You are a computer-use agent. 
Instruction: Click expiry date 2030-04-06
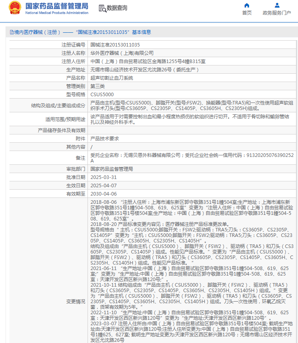(x=104, y=194)
